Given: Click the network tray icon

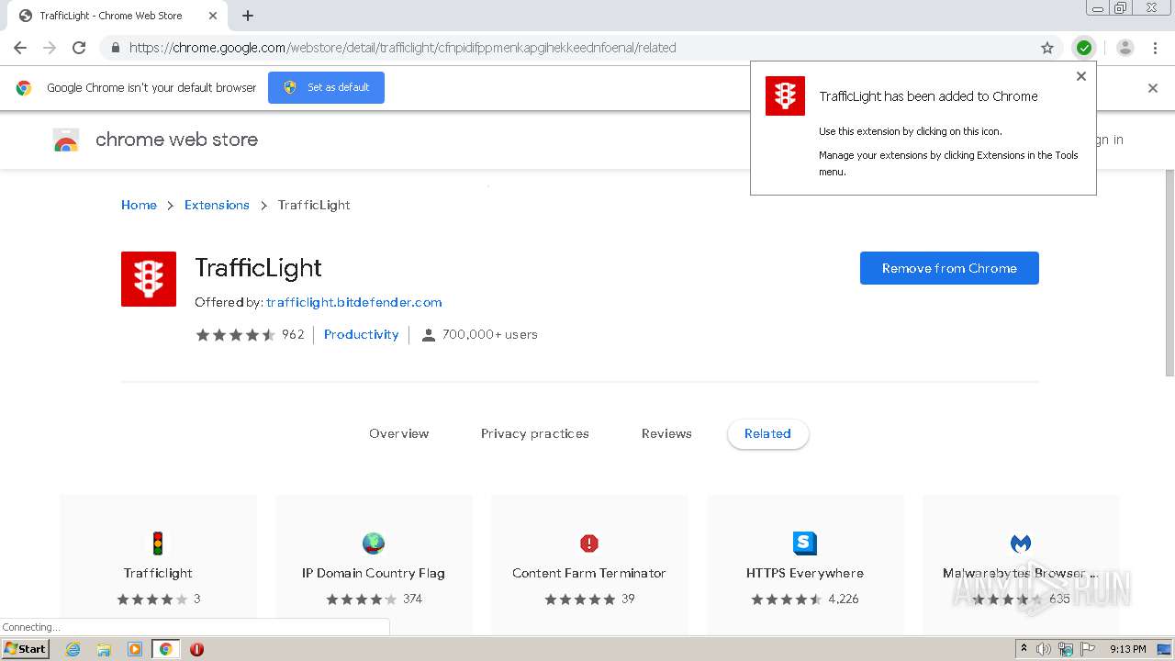Looking at the screenshot, I should (1066, 649).
